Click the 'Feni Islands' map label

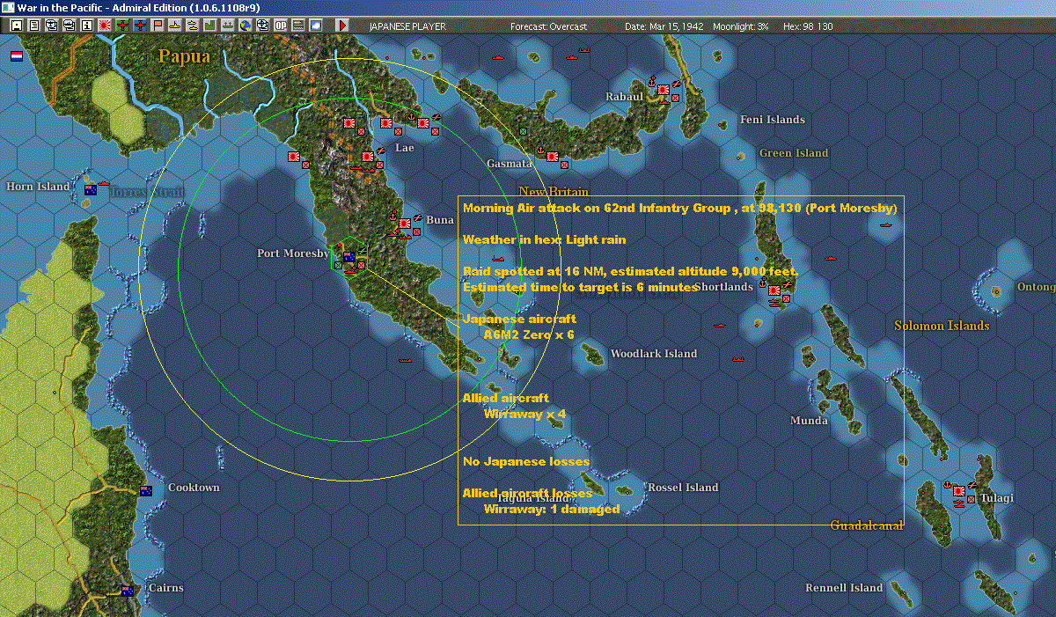point(773,120)
